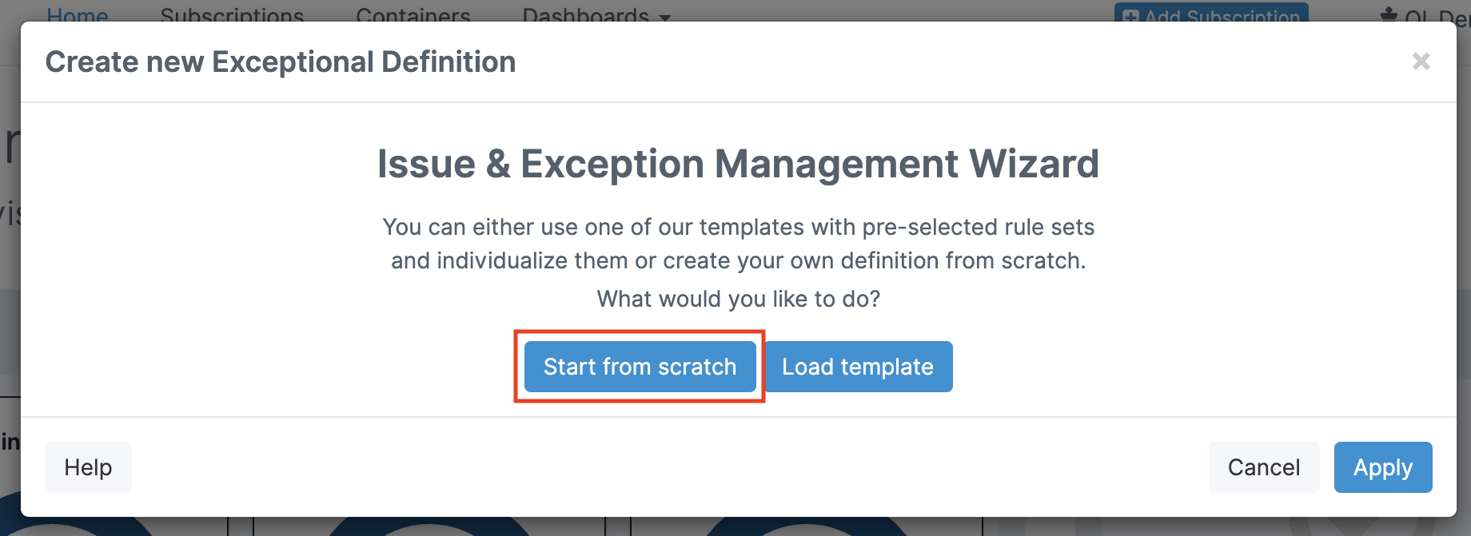Click the plus icon in Add Subscription
The width and height of the screenshot is (1471, 536).
click(1130, 17)
